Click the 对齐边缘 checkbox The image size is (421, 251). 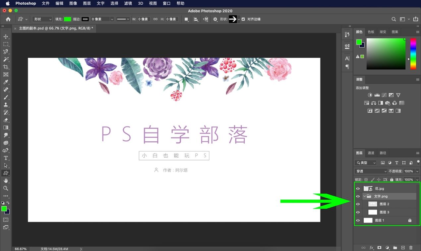[x=244, y=19]
